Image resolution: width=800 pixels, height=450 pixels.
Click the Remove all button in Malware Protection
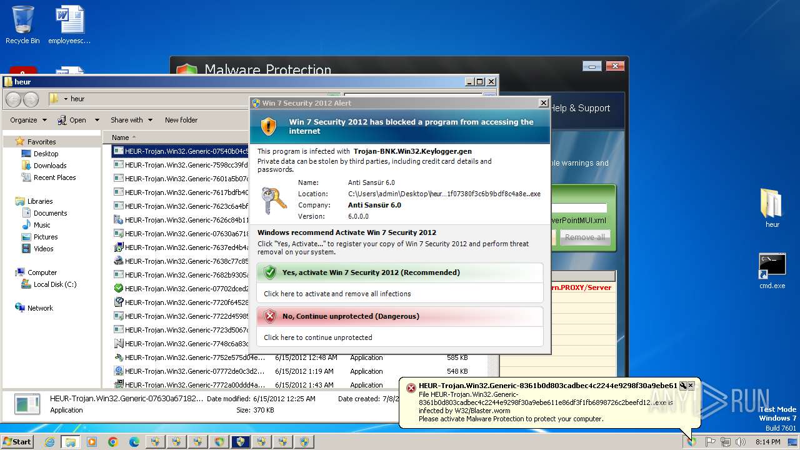tap(585, 237)
